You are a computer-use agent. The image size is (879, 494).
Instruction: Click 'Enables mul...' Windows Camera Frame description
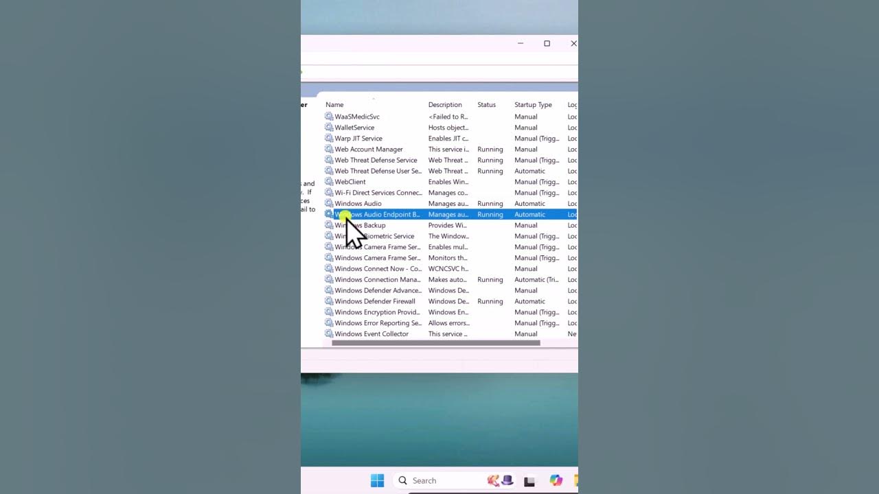point(448,247)
